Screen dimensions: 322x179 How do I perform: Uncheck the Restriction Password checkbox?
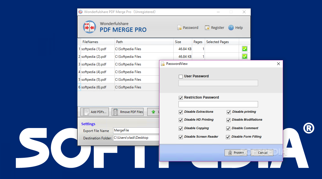[181, 98]
